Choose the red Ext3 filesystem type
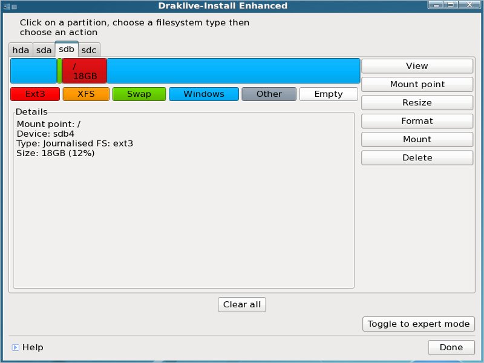Screen dimensions: 484x363 point(35,94)
